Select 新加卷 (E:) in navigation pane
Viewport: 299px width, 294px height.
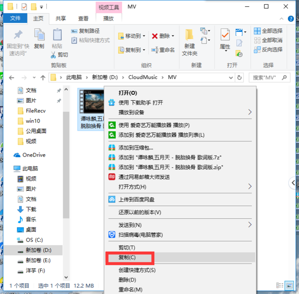34,260
